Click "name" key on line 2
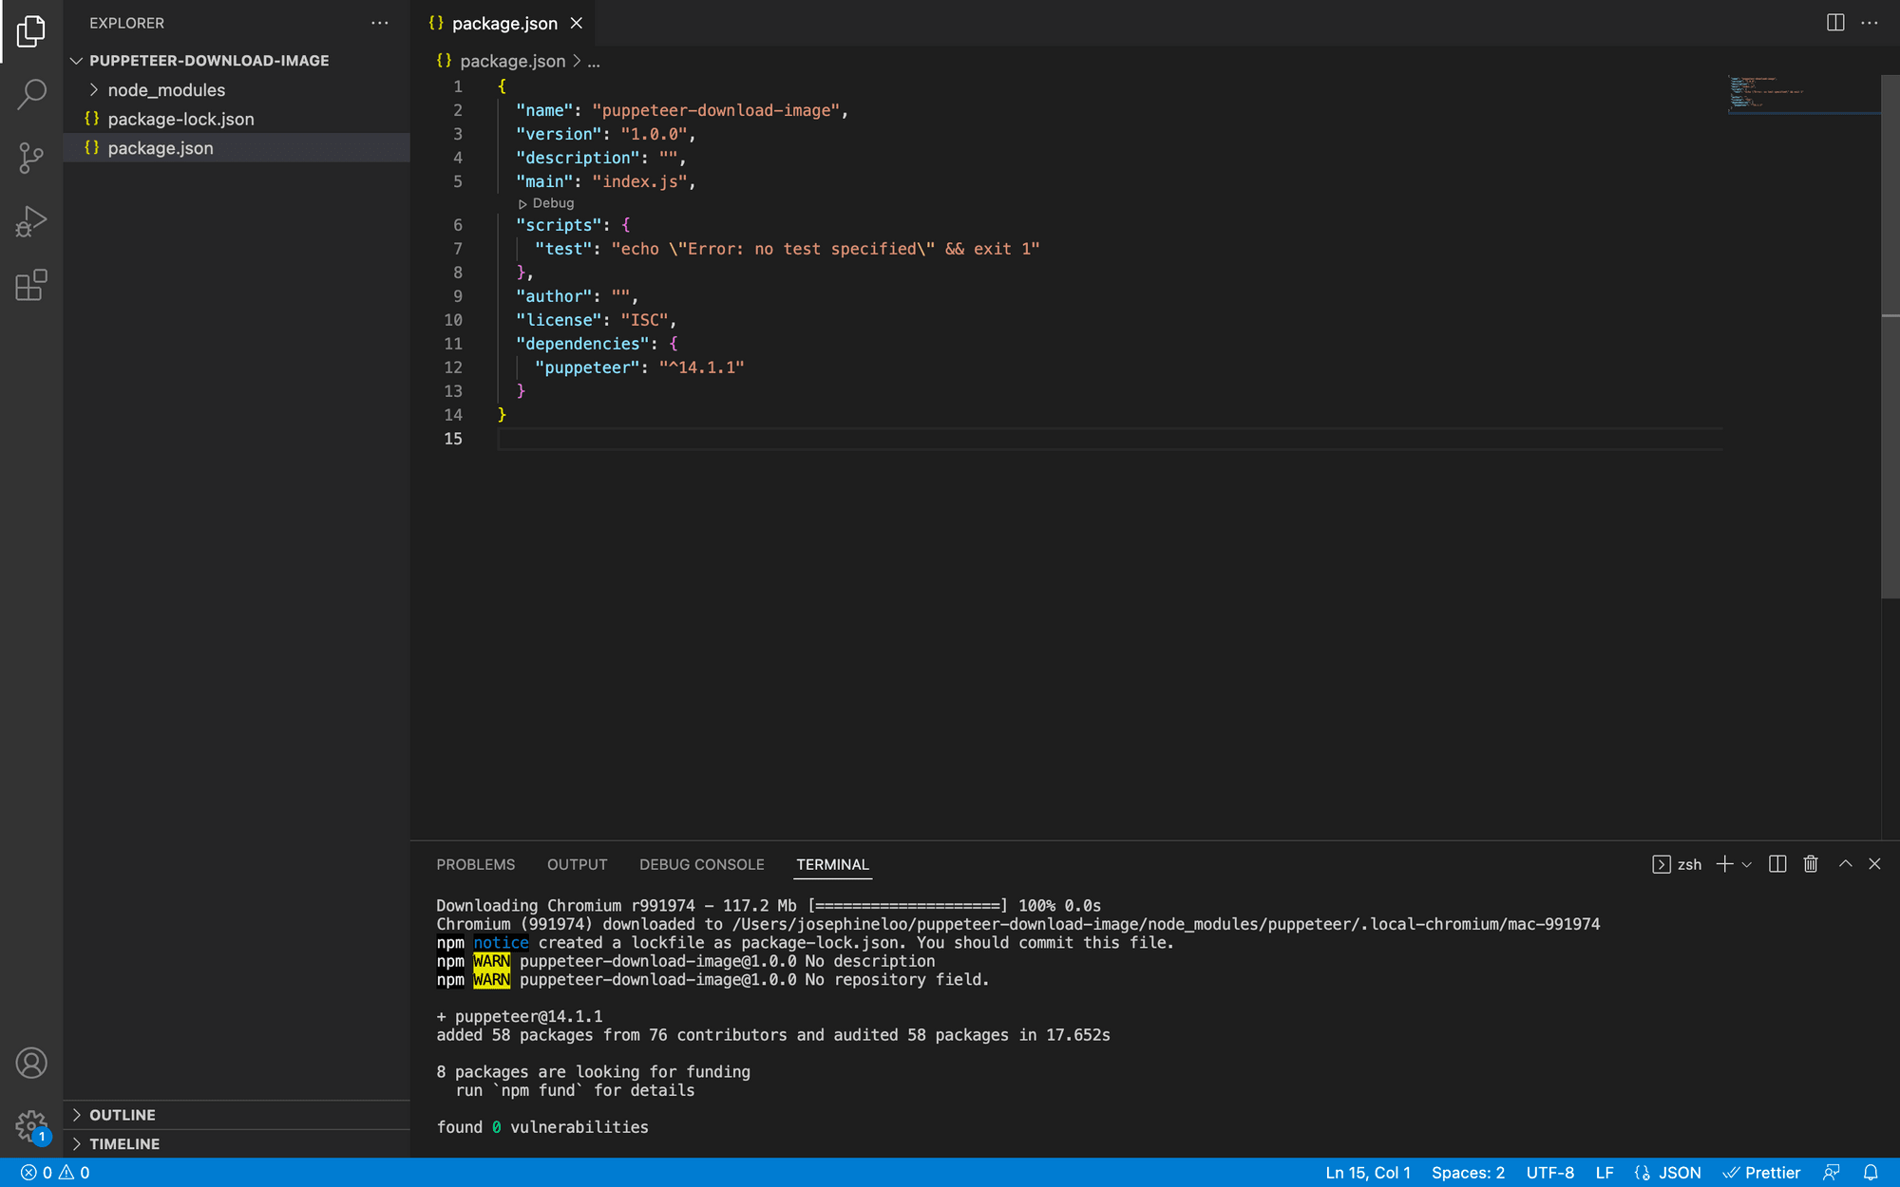Screen dimensions: 1900x1187 pyautogui.click(x=544, y=110)
